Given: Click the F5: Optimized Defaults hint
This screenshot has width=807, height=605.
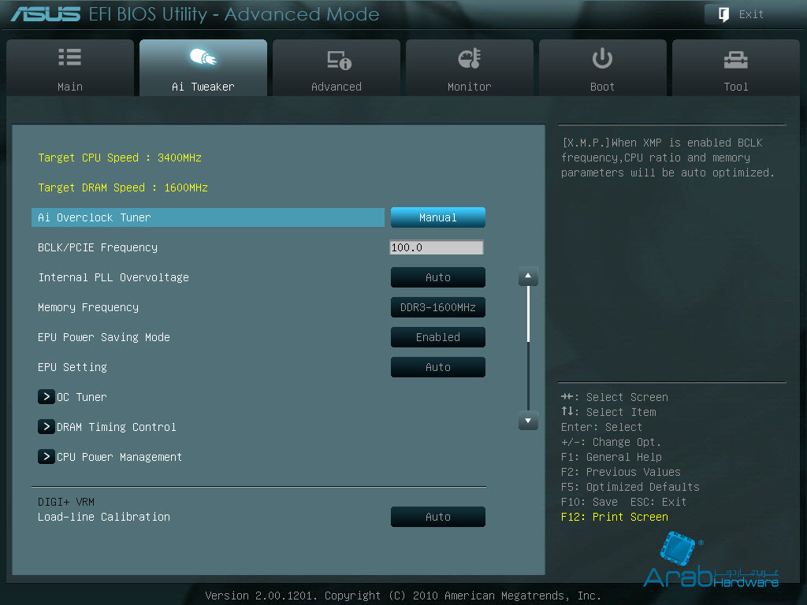Looking at the screenshot, I should point(630,487).
